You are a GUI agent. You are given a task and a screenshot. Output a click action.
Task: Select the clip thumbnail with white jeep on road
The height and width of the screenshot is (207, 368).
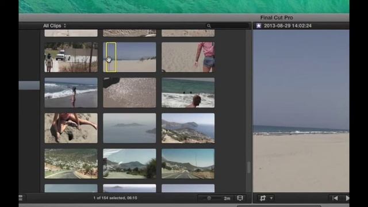[71, 57]
